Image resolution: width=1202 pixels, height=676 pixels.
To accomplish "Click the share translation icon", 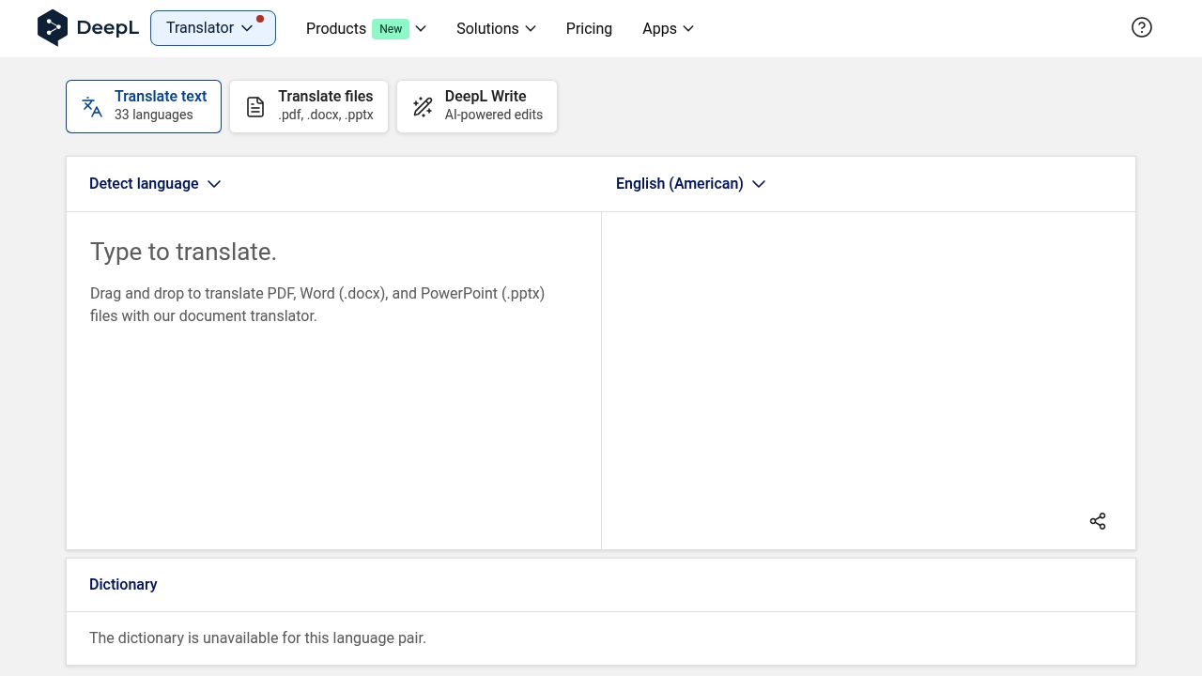I will tap(1098, 521).
